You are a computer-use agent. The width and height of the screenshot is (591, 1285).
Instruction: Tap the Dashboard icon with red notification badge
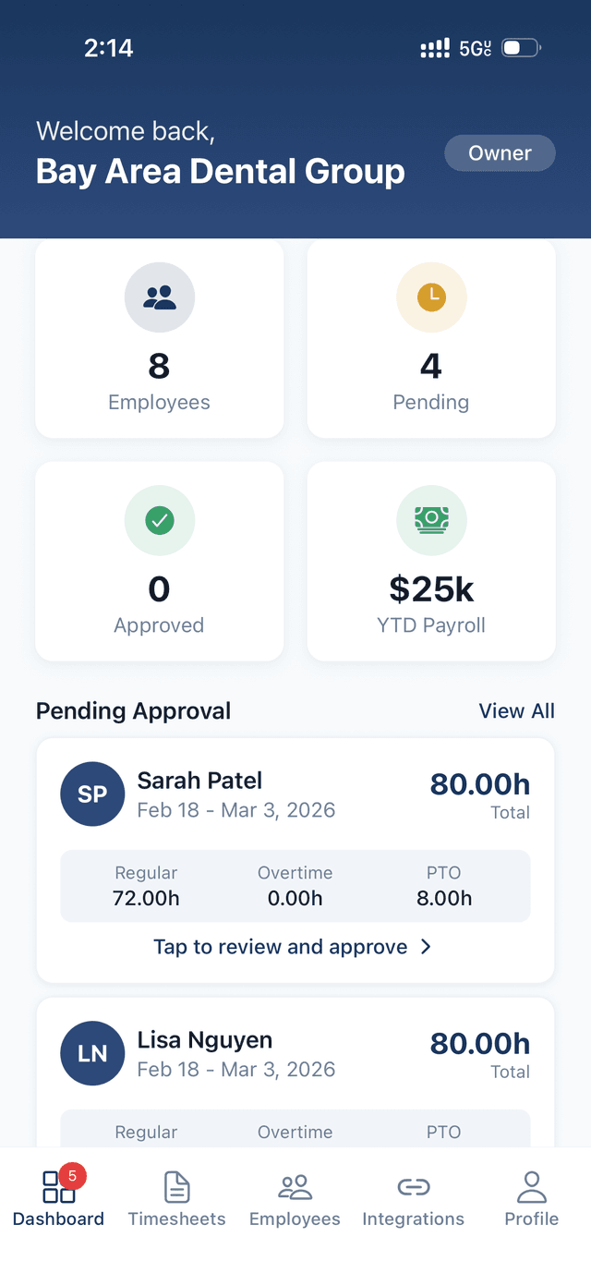(57, 1186)
